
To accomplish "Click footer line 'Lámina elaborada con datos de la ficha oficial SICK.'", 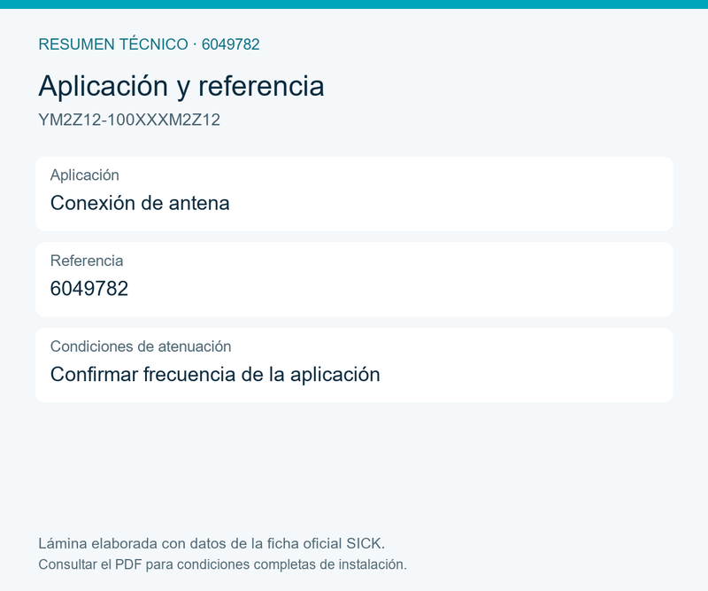I will coord(212,543).
